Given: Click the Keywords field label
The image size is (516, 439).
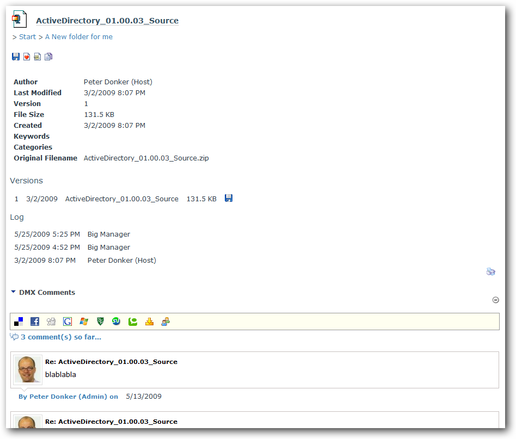Looking at the screenshot, I should point(32,136).
